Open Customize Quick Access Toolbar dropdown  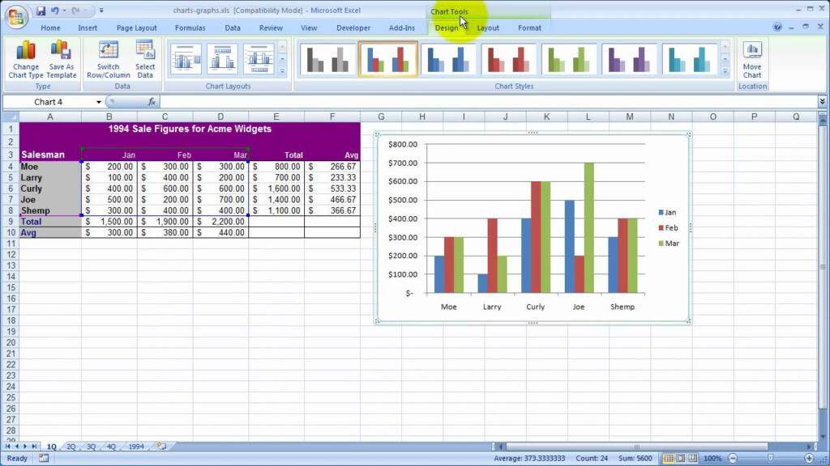pyautogui.click(x=101, y=11)
